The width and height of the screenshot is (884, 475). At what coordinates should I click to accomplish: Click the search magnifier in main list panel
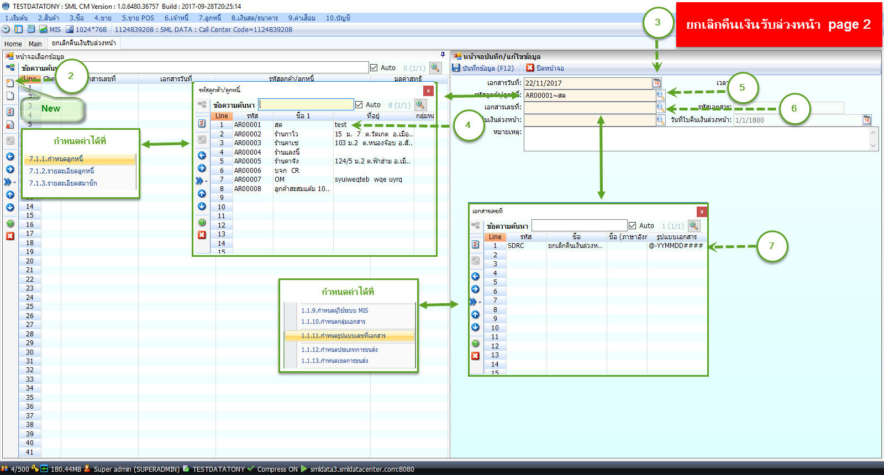pos(435,67)
